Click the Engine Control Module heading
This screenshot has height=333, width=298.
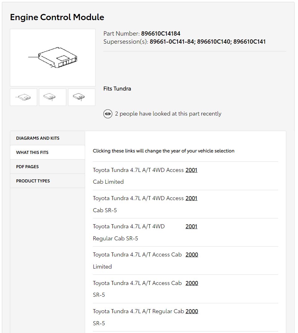click(x=57, y=17)
